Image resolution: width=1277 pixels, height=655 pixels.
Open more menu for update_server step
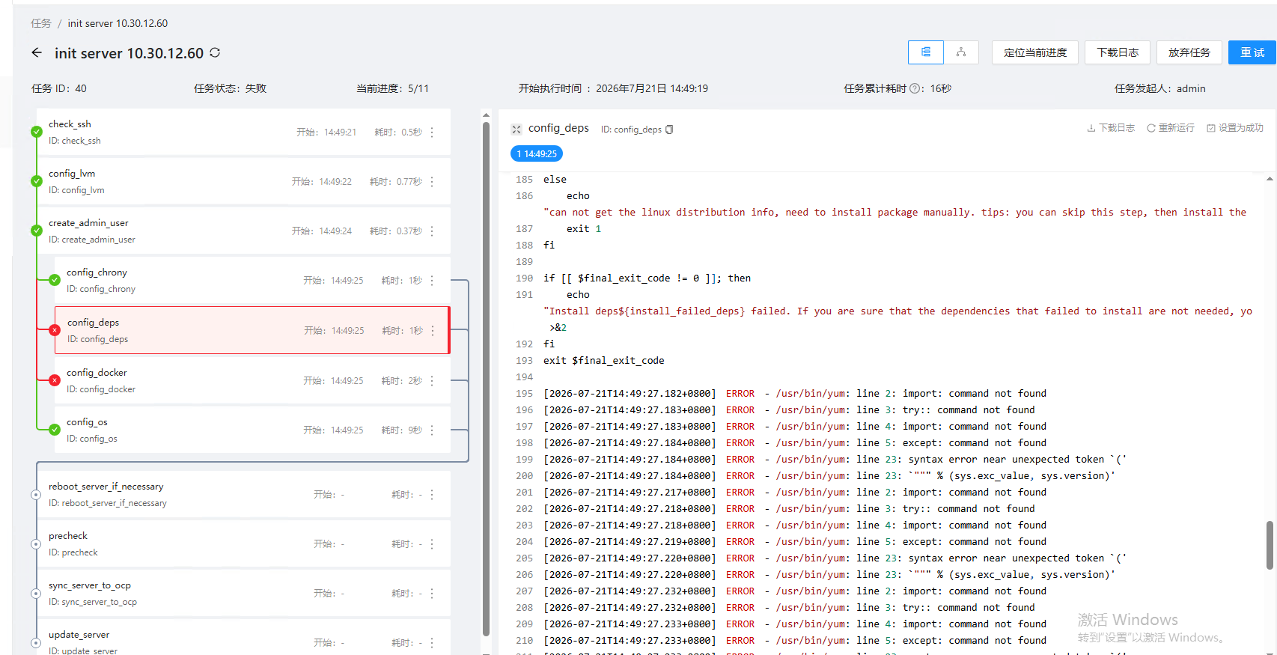click(x=432, y=642)
